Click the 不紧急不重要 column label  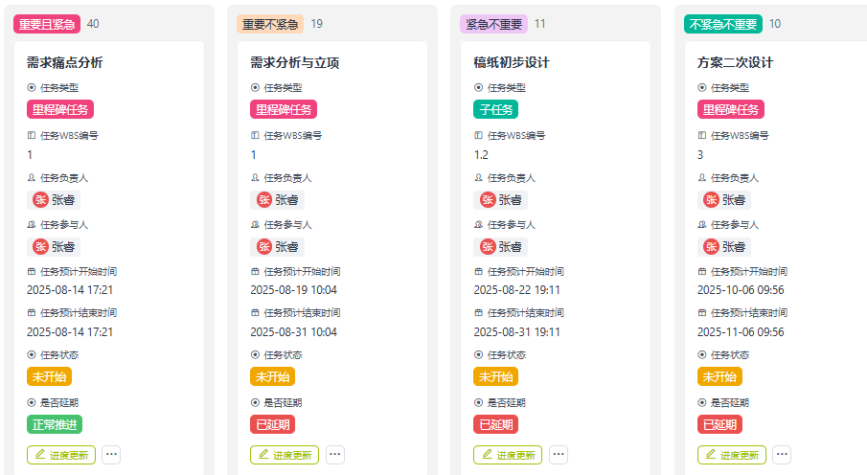click(723, 24)
